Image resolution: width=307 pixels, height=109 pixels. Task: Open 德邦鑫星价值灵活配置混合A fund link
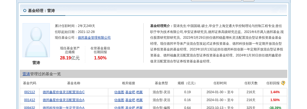(64, 100)
